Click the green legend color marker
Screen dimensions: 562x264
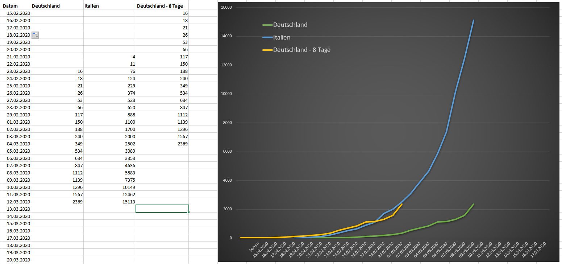coord(267,25)
